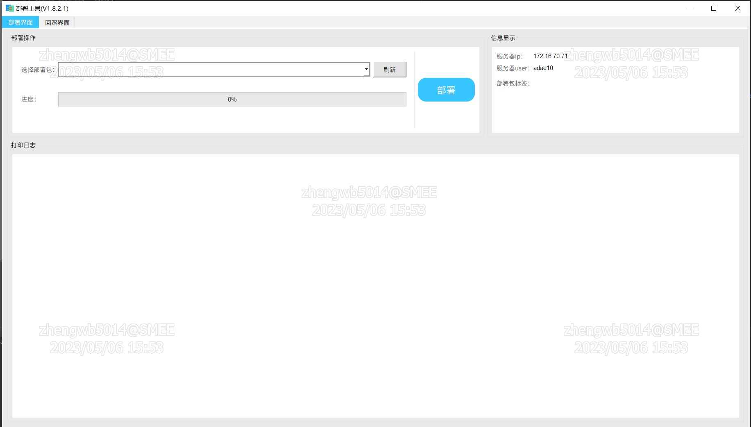This screenshot has width=751, height=427.
Task: Minimize the deploy tool window
Action: pos(690,8)
